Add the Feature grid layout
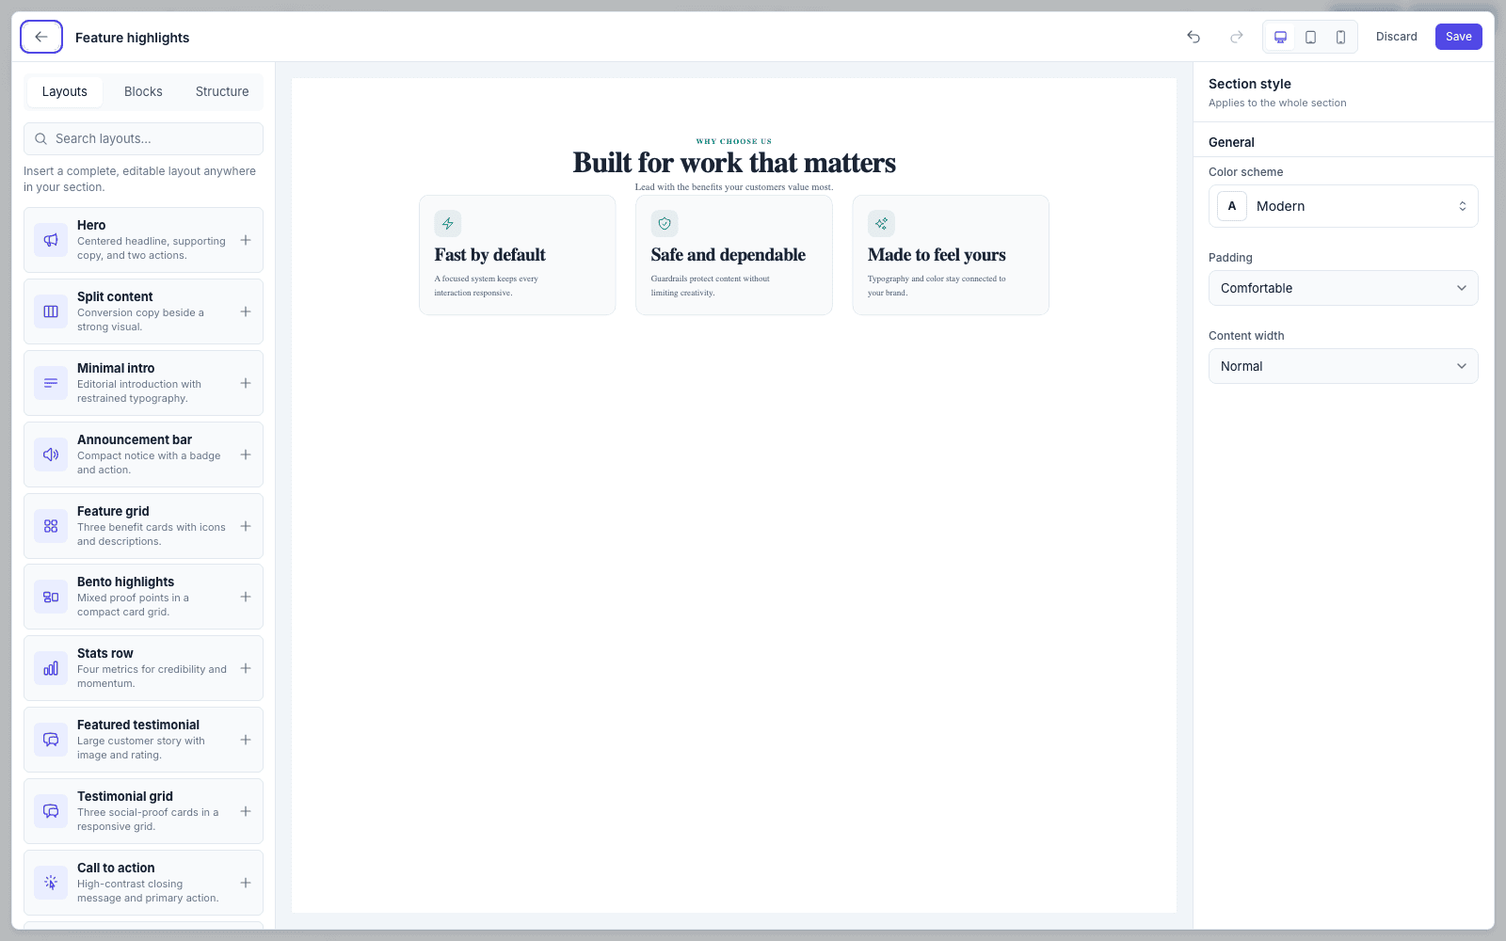This screenshot has width=1506, height=941. coord(246,526)
